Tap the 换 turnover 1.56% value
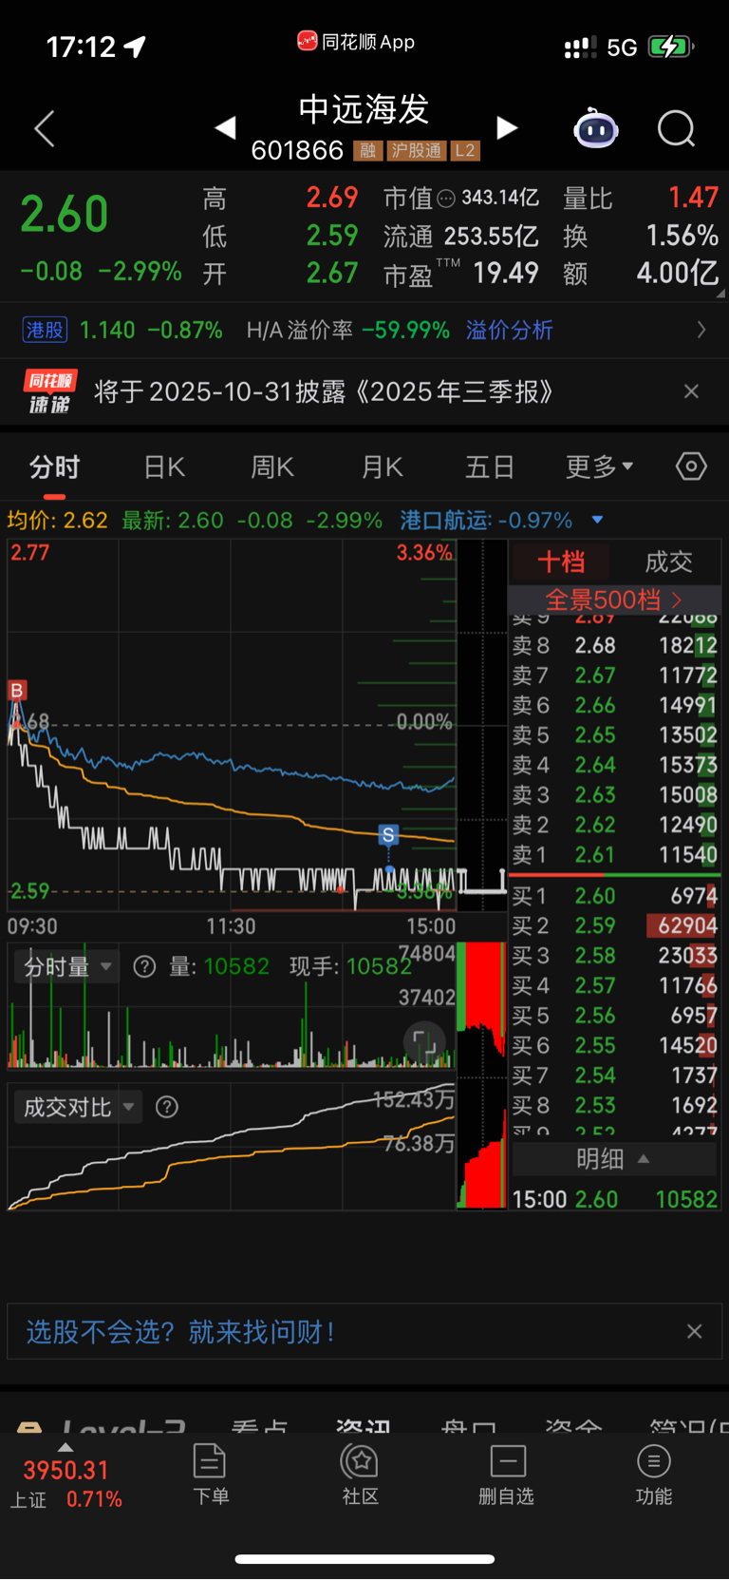Viewport: 729px width, 1580px height. [682, 236]
